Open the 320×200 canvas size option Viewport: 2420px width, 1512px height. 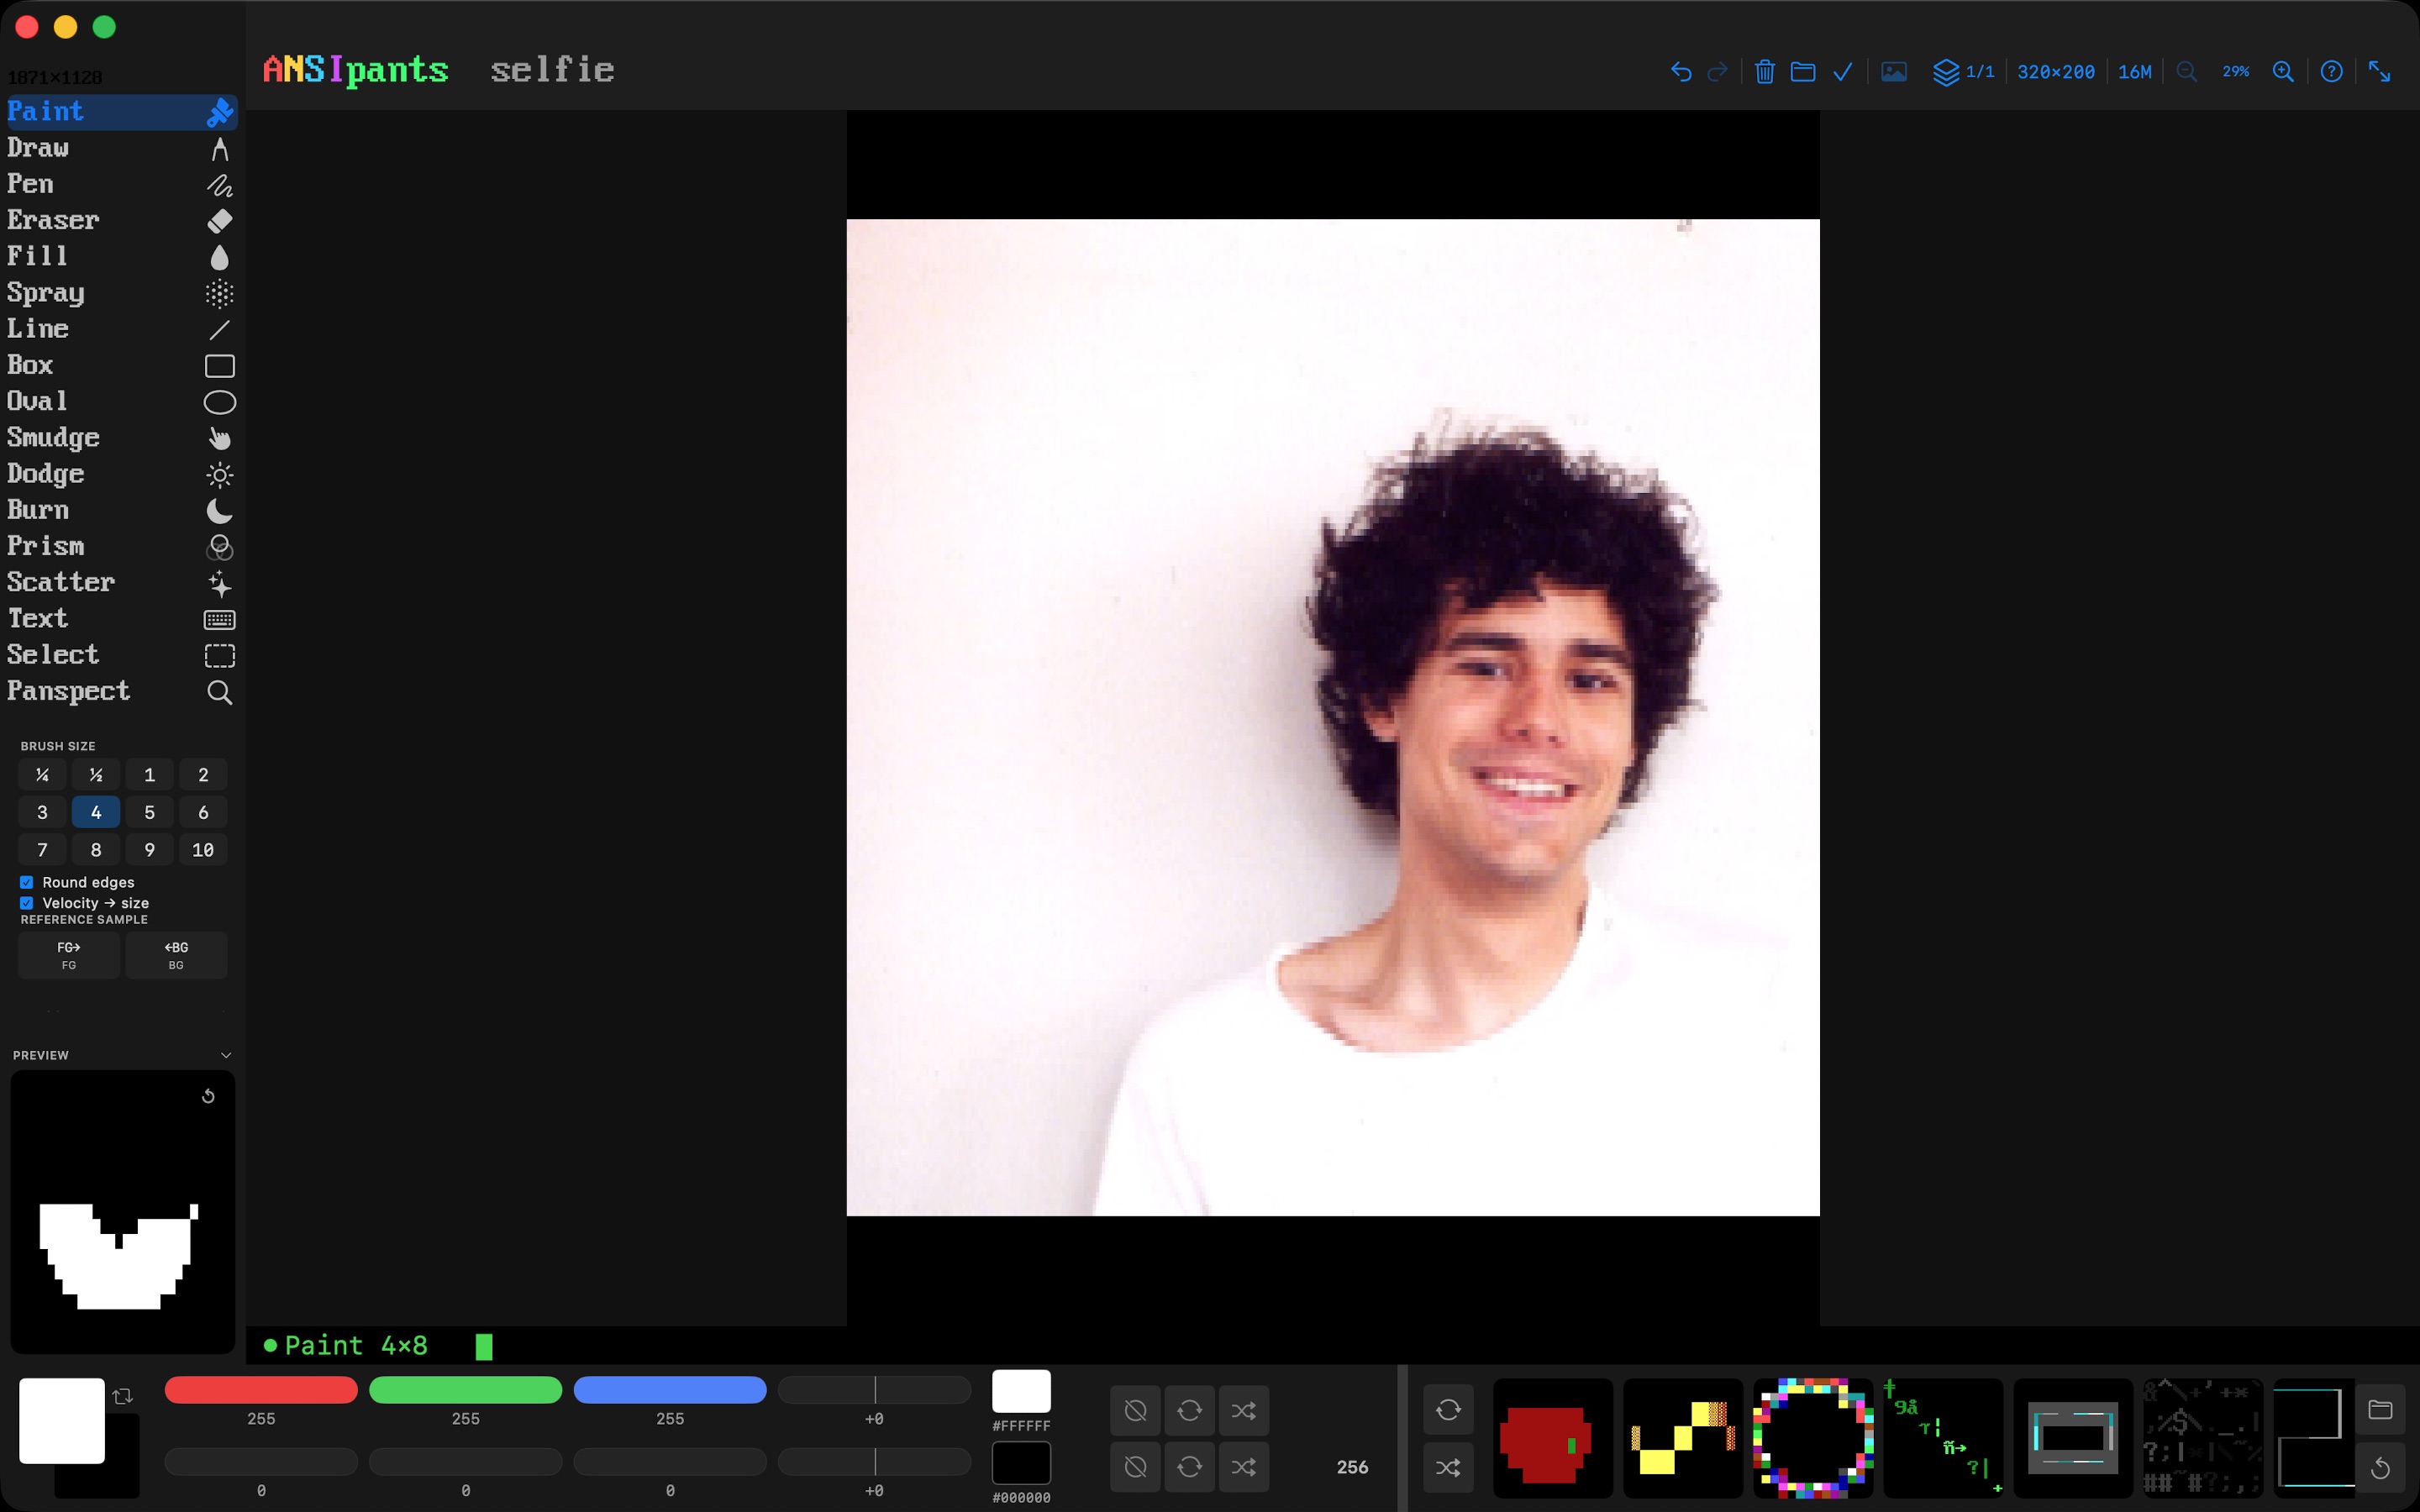point(2055,72)
